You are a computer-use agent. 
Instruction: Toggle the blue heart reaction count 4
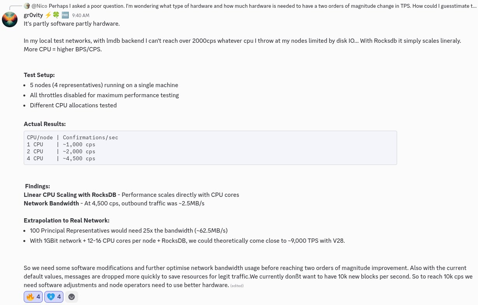[x=54, y=297]
